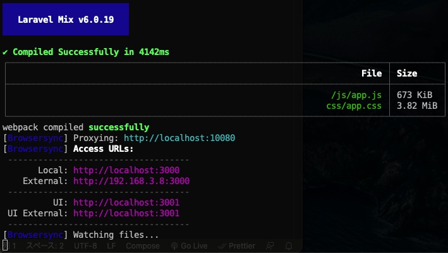The image size is (448, 253).
Task: Select the indentation spaces: 2 setting
Action: (x=45, y=246)
